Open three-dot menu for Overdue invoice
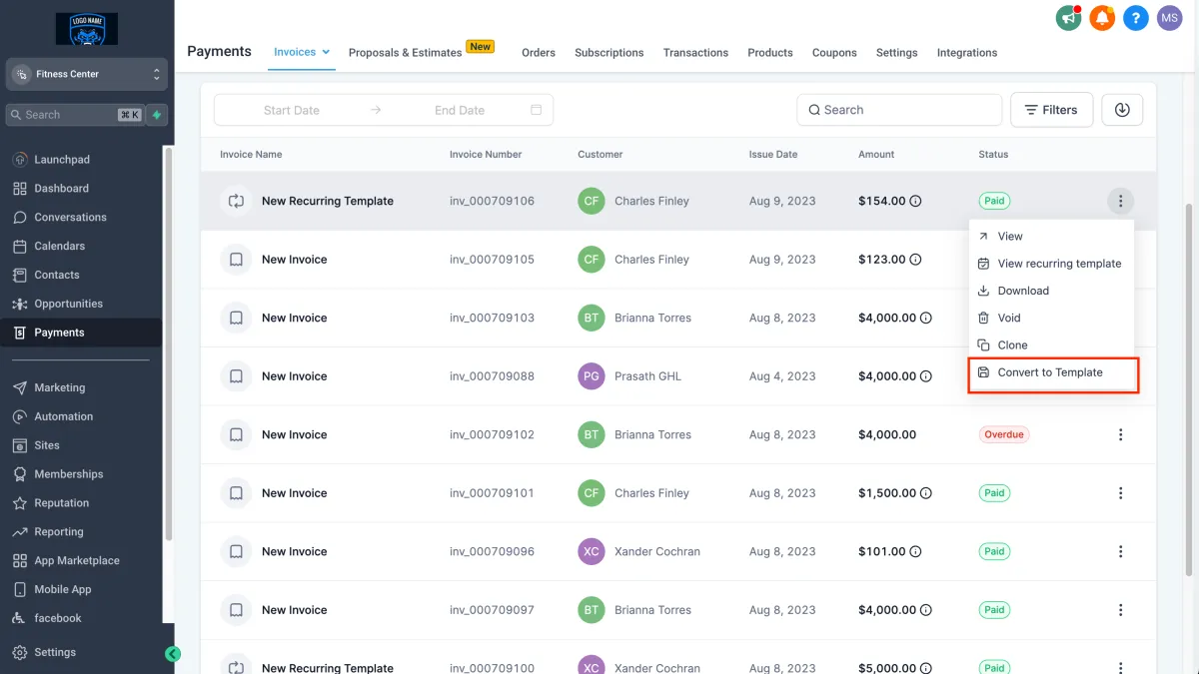1199x674 pixels. tap(1120, 434)
